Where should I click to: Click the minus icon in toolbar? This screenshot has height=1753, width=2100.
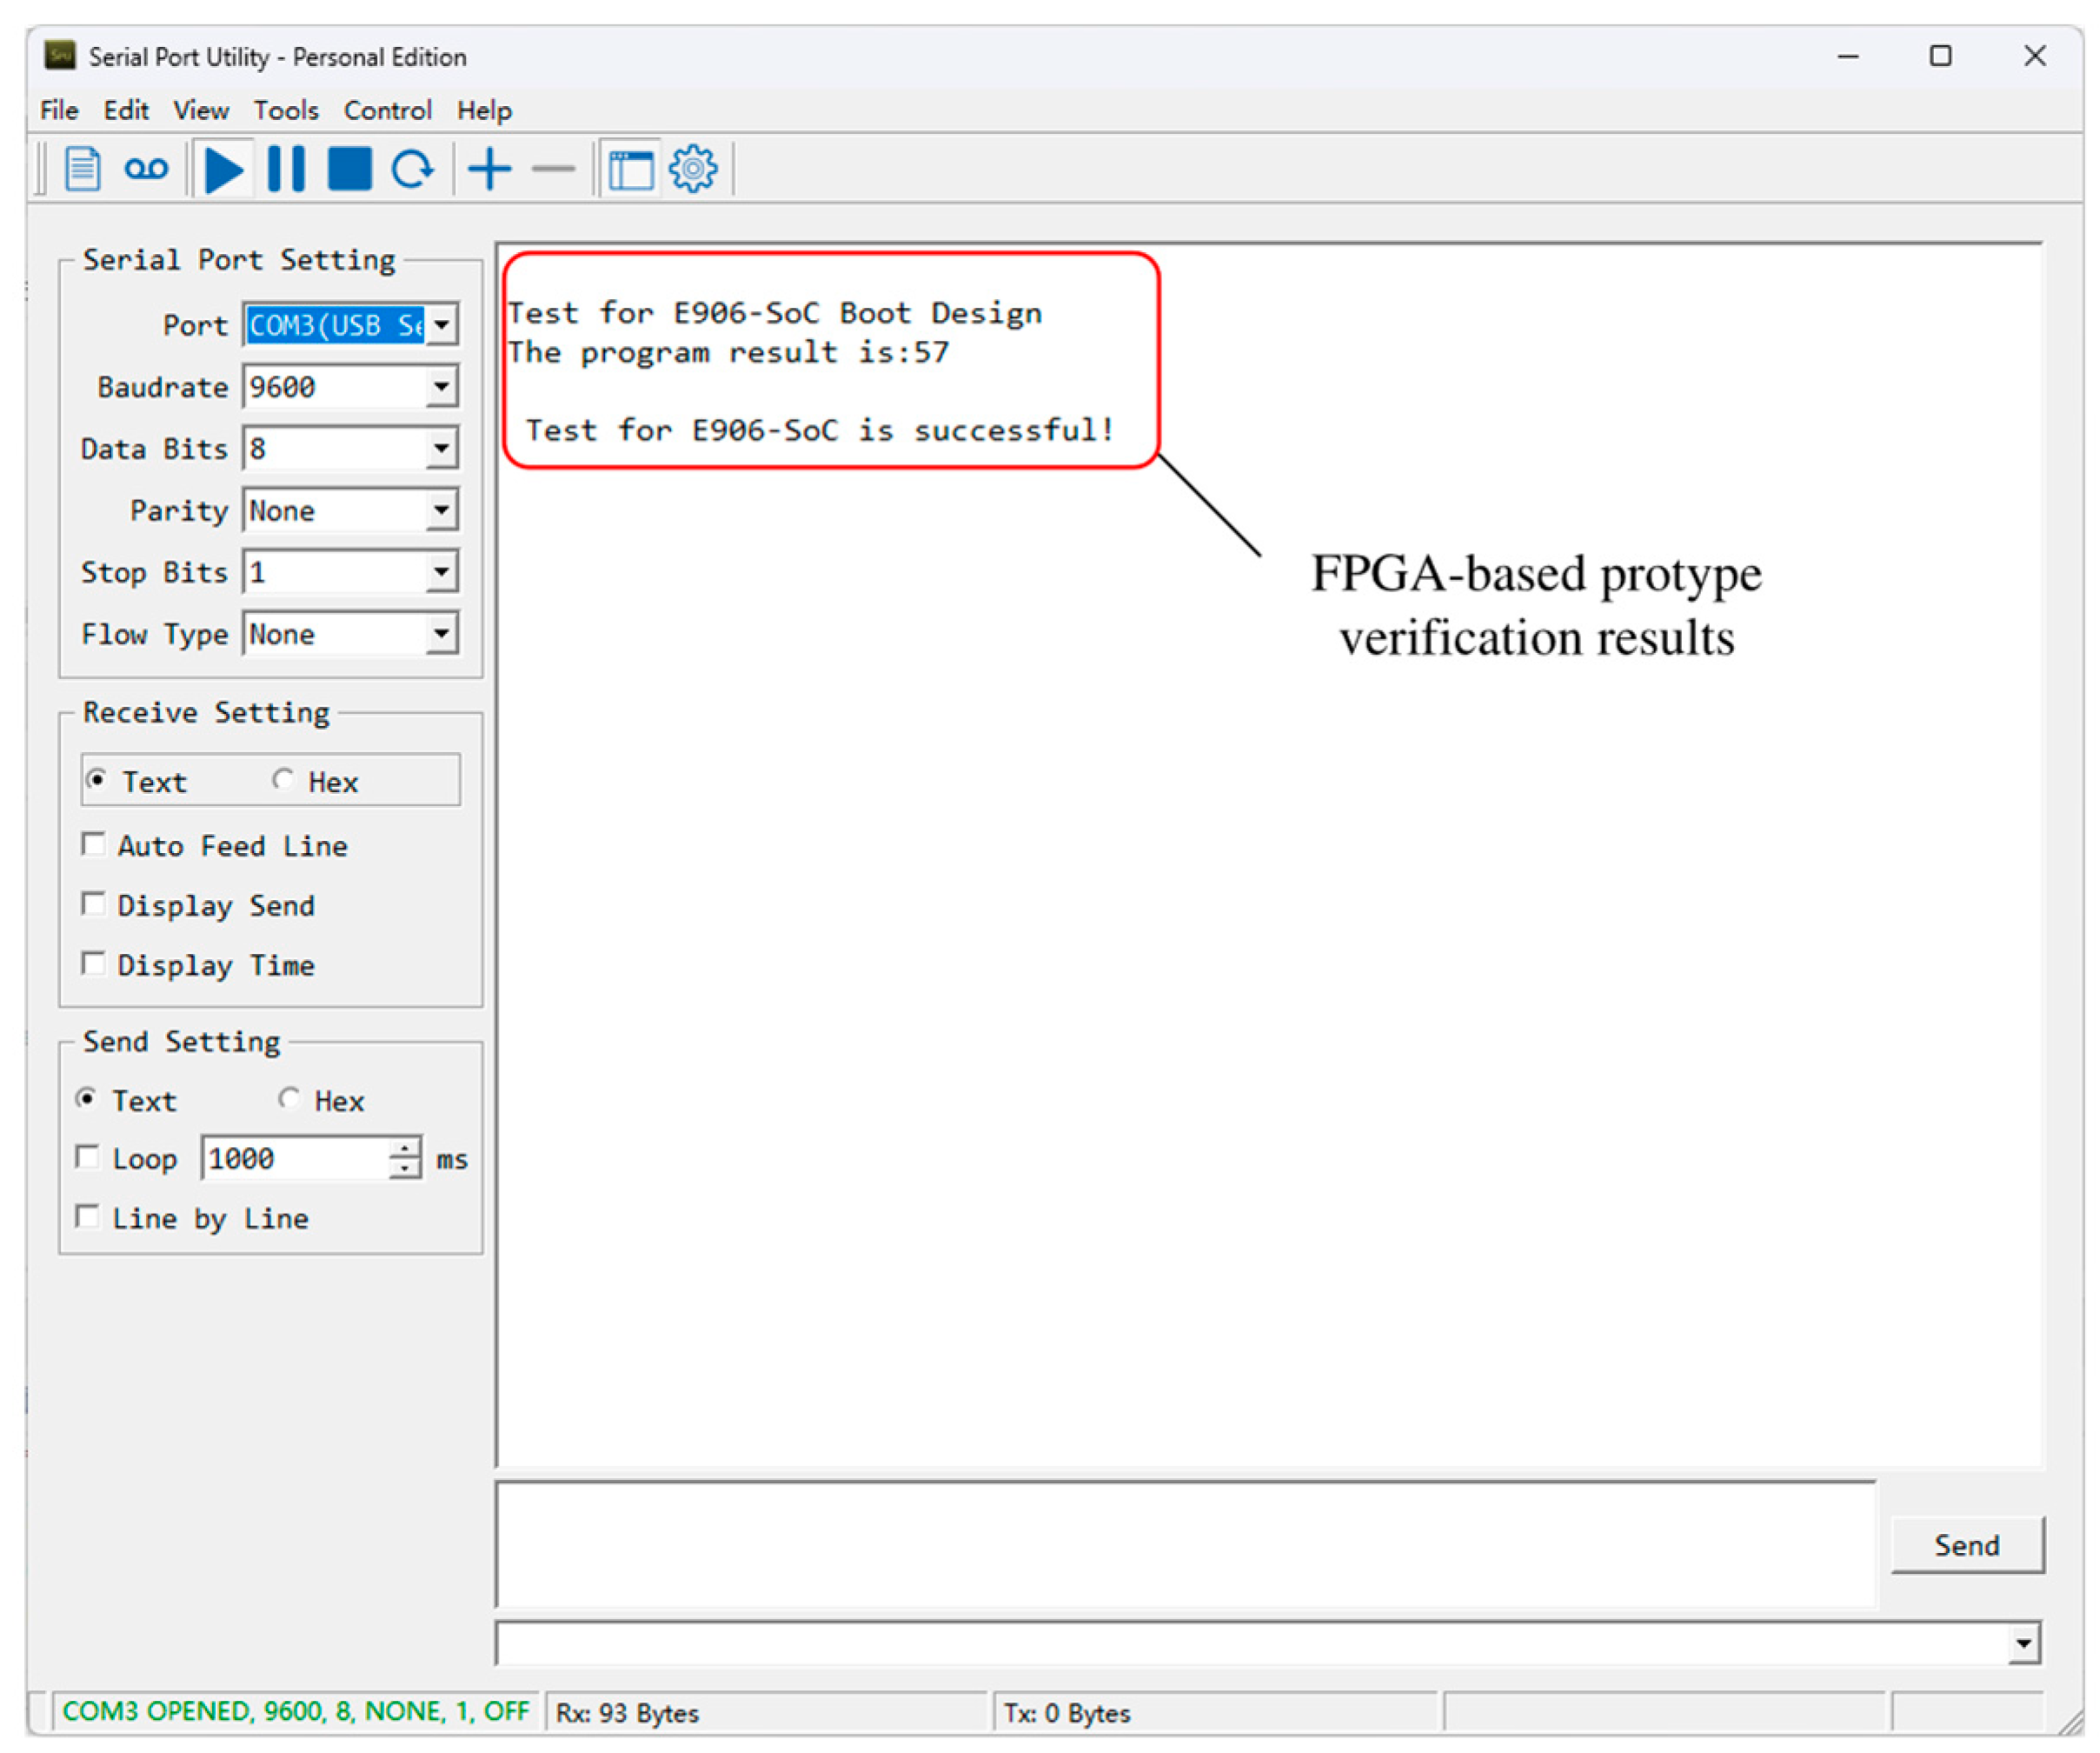coord(553,169)
